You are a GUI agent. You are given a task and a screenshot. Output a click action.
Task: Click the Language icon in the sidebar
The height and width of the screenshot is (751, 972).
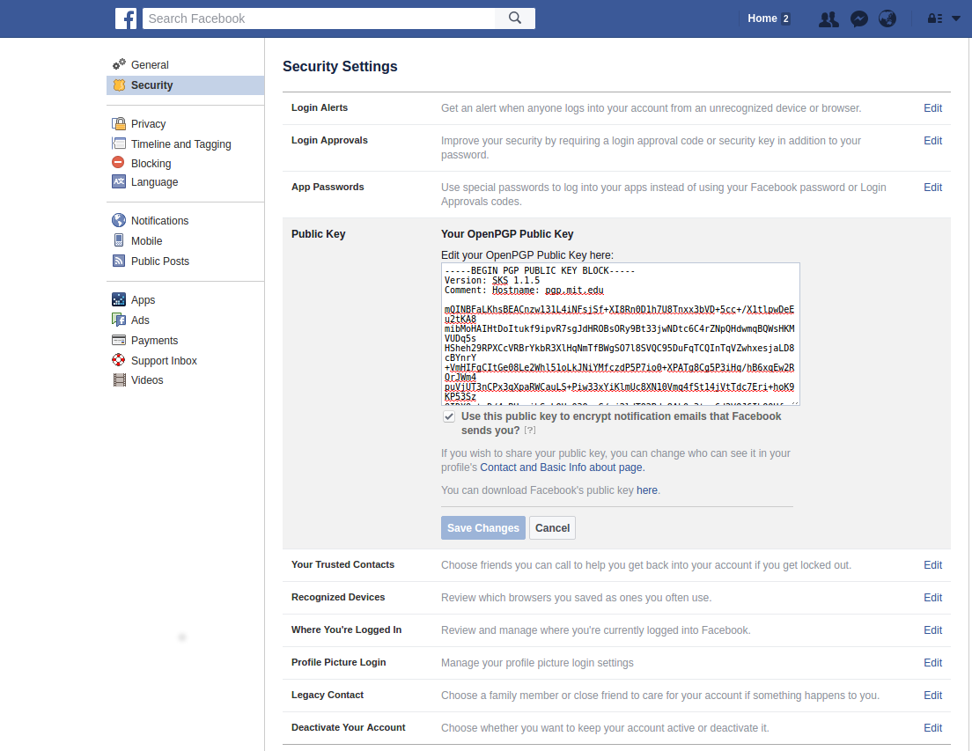(x=119, y=182)
